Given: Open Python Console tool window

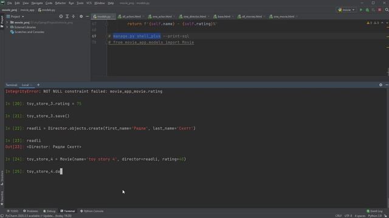Looking at the screenshot, I should (x=92, y=211).
